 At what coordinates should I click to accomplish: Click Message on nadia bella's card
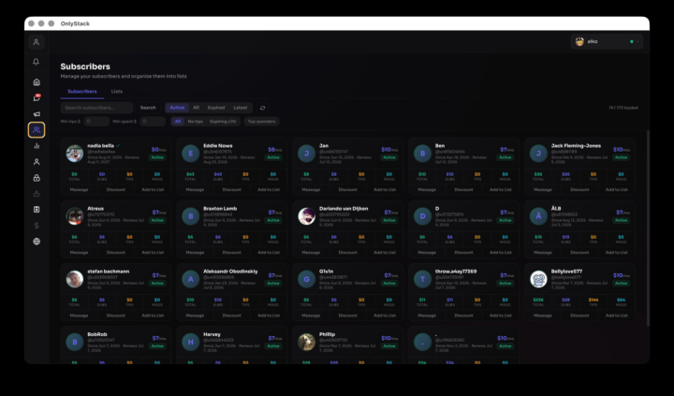pyautogui.click(x=79, y=190)
